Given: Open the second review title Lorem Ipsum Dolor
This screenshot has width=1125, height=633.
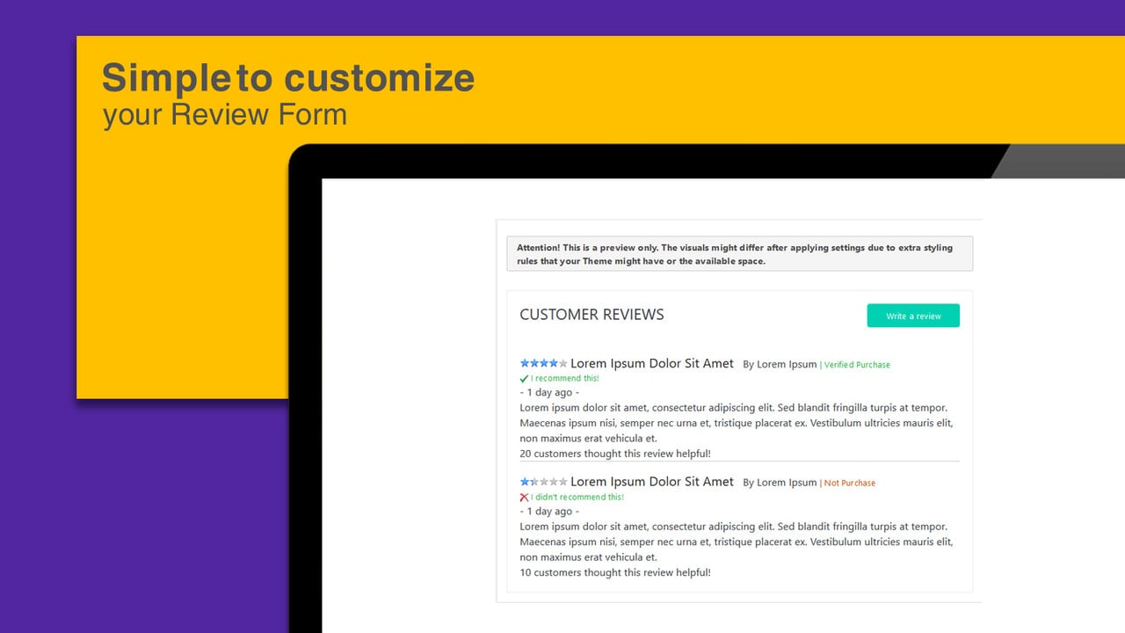Looking at the screenshot, I should [x=652, y=482].
